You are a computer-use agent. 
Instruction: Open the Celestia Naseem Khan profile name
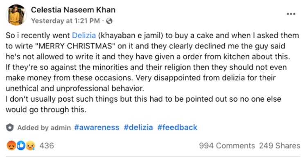(x=73, y=10)
